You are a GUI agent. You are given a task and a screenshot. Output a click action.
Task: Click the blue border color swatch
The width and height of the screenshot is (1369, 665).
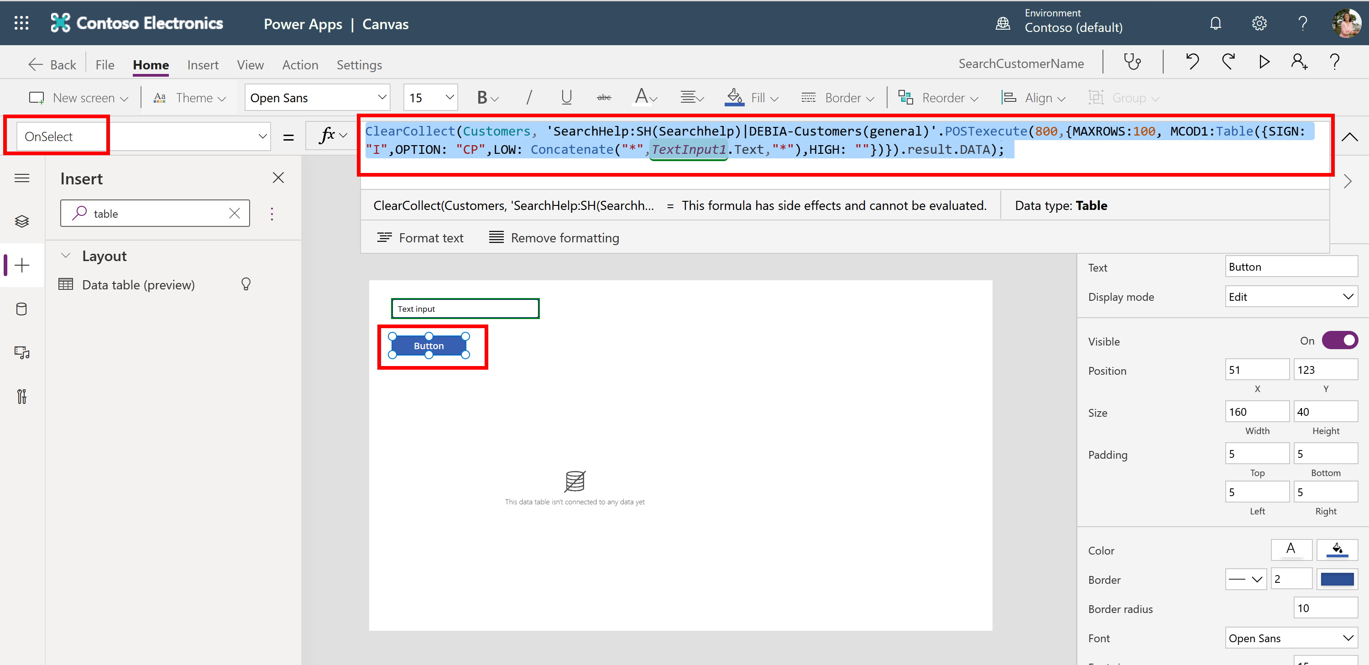[1337, 579]
